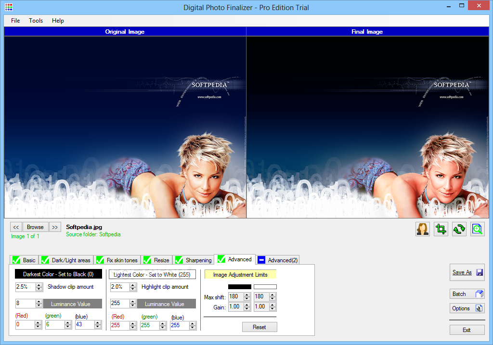Screen dimensions: 493x345
Task: Switch to the Advanced(2) tab
Action: pos(278,260)
